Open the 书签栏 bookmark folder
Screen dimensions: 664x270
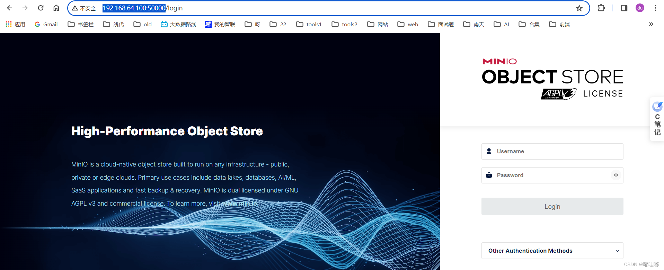[80, 24]
